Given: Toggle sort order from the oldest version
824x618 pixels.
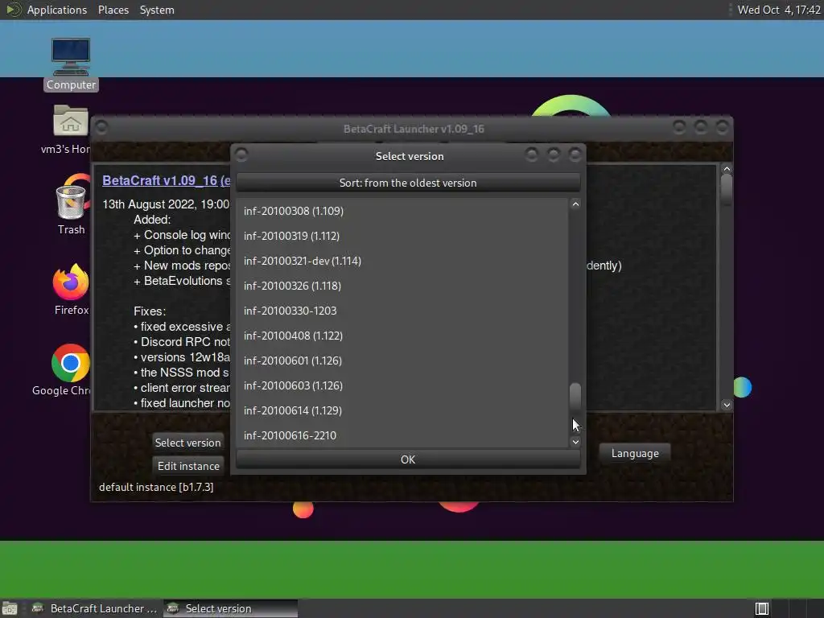Looking at the screenshot, I should [x=408, y=183].
